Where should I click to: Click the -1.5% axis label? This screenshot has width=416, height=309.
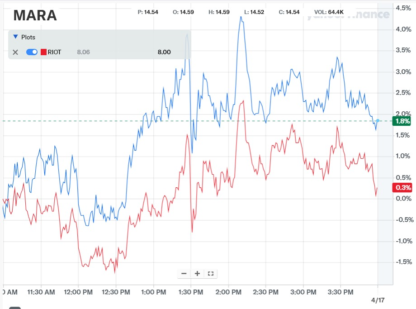click(404, 262)
